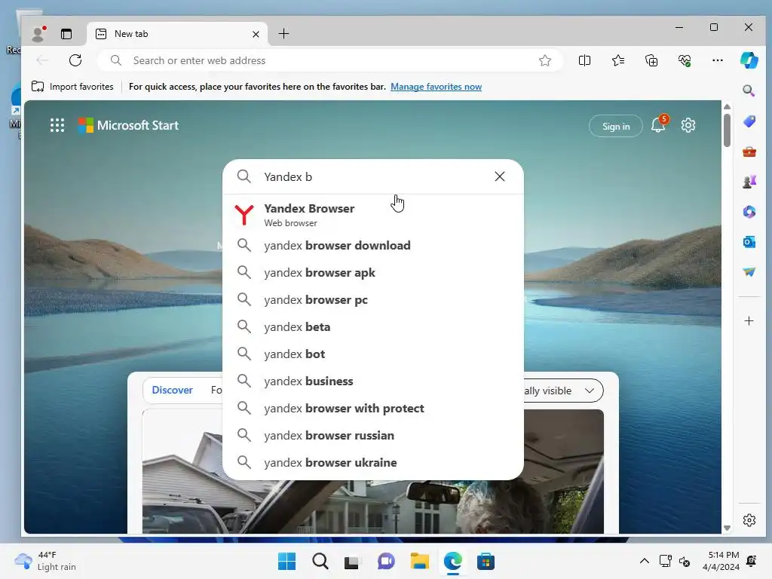Click the browser Back arrow

42,60
